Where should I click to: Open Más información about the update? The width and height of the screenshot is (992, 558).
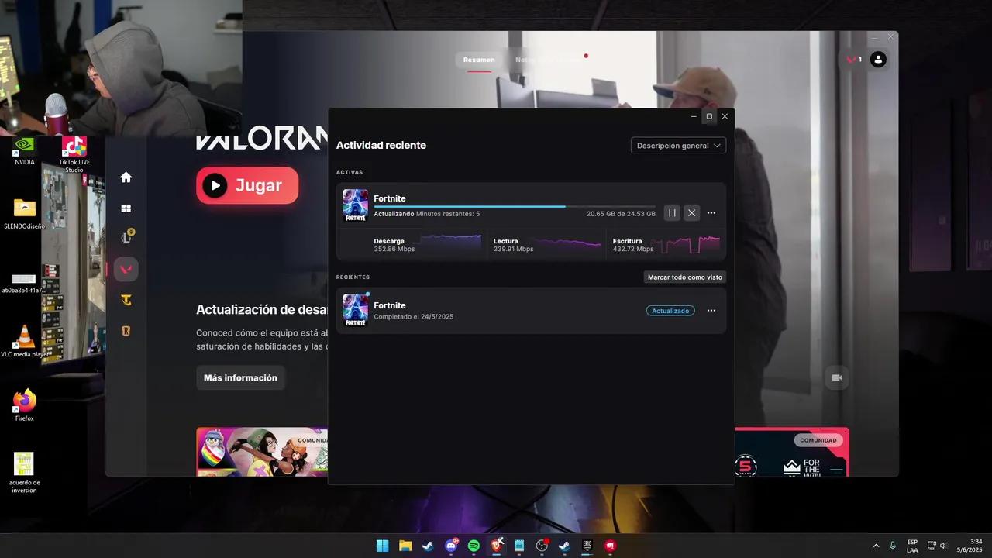pos(240,377)
